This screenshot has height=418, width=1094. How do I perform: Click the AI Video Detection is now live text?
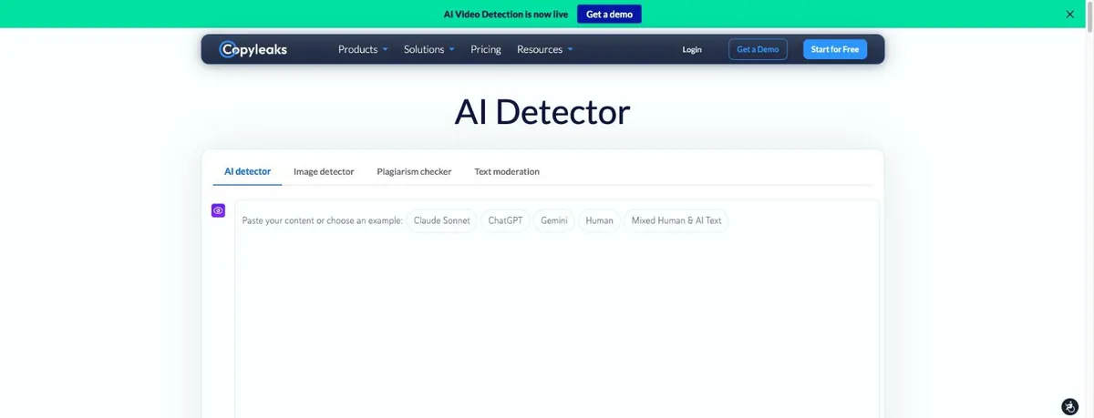click(505, 14)
